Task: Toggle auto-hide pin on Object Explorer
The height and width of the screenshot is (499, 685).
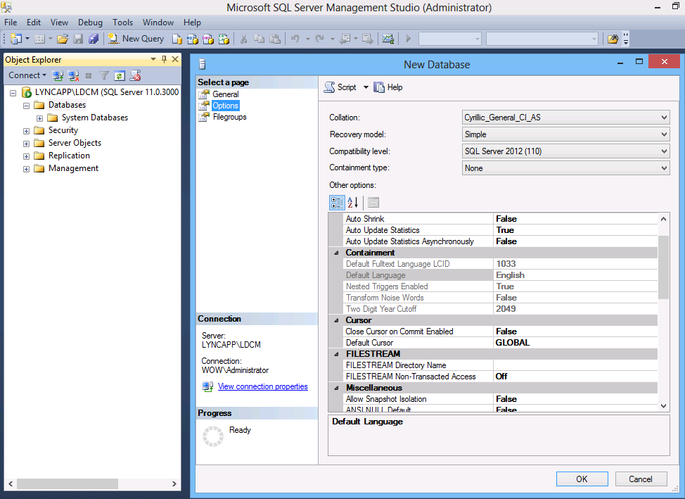Action: [x=165, y=59]
